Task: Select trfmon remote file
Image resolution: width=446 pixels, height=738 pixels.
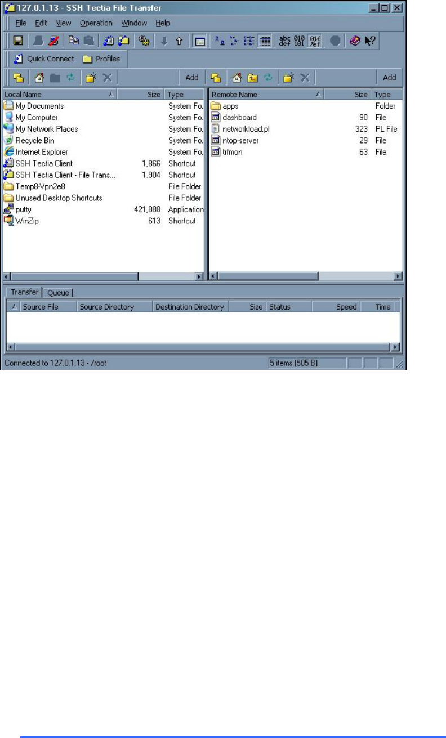Action: (233, 152)
